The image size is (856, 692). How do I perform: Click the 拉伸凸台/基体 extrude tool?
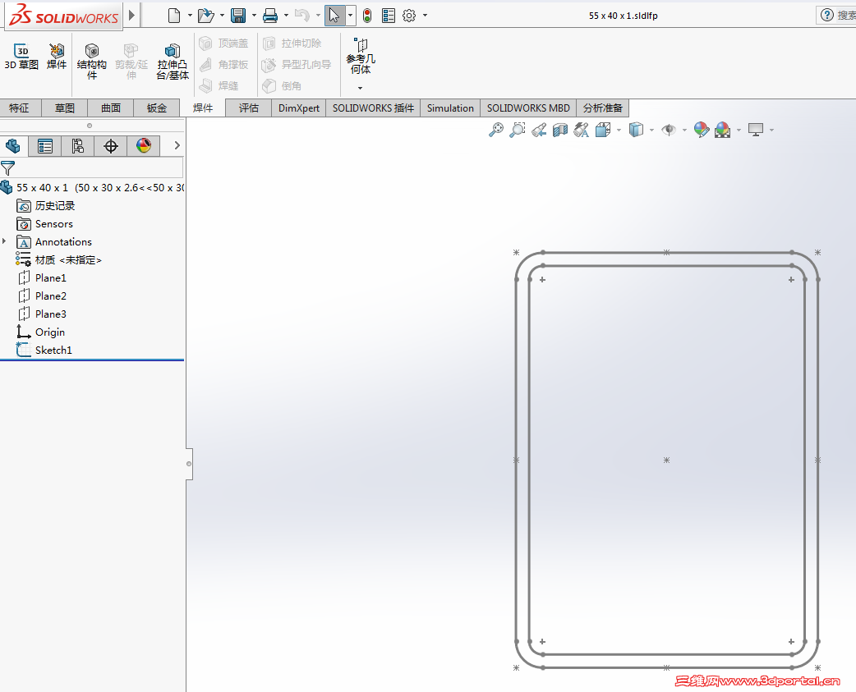(x=173, y=62)
